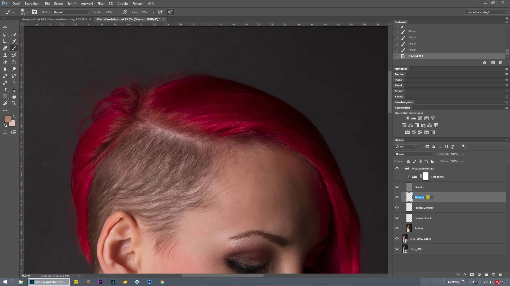Hide the Frequenztrennung group
This screenshot has width=510, height=286.
point(397,168)
